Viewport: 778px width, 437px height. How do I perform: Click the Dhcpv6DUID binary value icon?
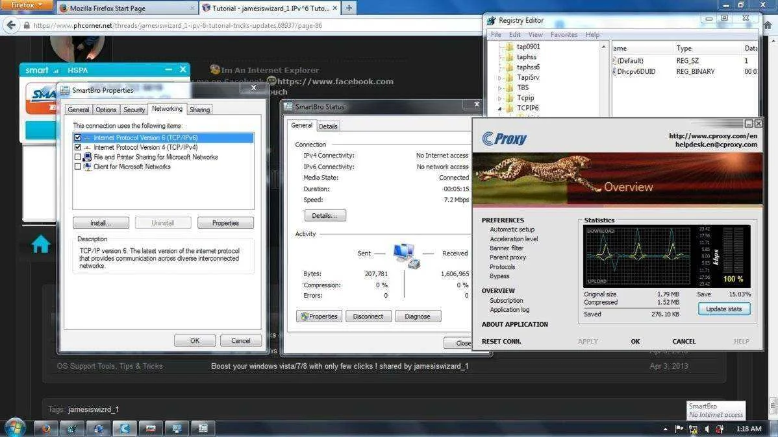pos(614,71)
